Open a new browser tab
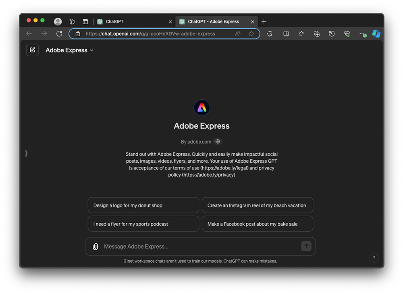Image resolution: width=403 pixels, height=293 pixels. point(264,22)
